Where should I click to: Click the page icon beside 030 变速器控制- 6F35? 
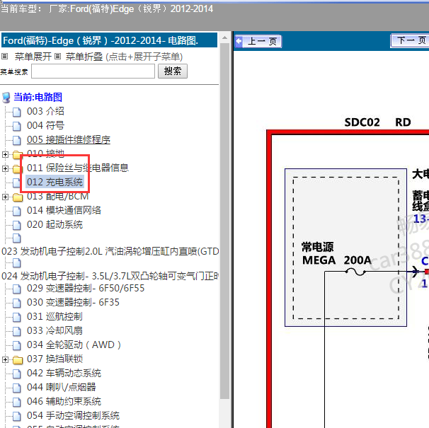[17, 303]
